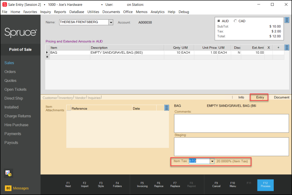Switch to the Info tab
The height and width of the screenshot is (195, 292).
pos(241,97)
